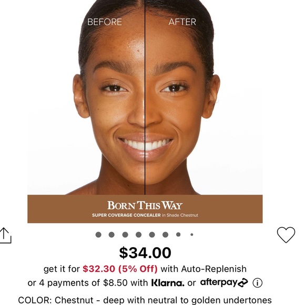Go to the fifth carousel dot
The image size is (305, 305).
pos(152,235)
